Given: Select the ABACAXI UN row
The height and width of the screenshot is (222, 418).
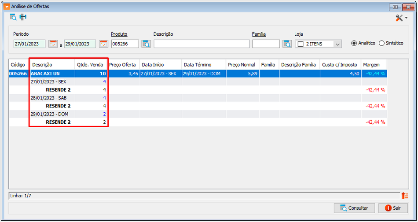Looking at the screenshot, I should click(x=198, y=74).
